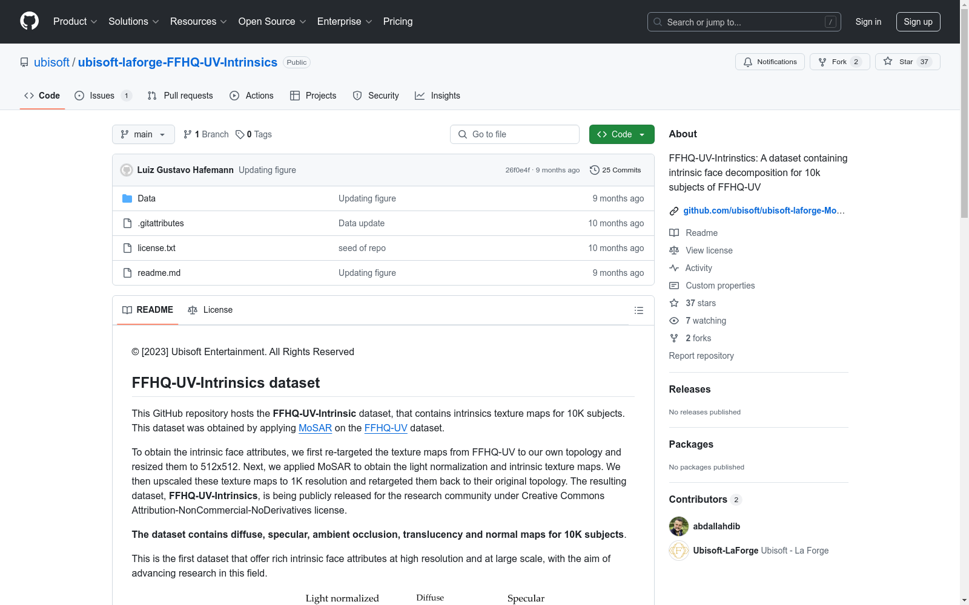This screenshot has height=605, width=969.
Task: Open the 'Data update' commit message
Action: (x=362, y=223)
